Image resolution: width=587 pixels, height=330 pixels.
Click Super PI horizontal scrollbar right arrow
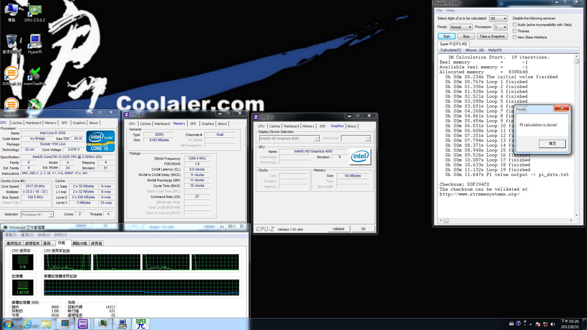coord(571,220)
